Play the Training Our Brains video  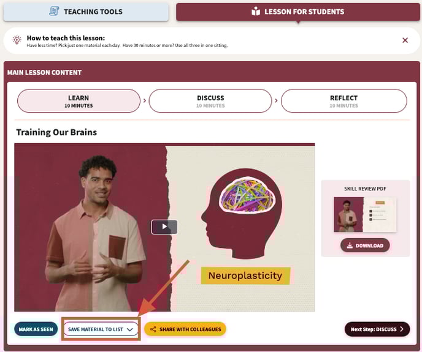pos(164,227)
